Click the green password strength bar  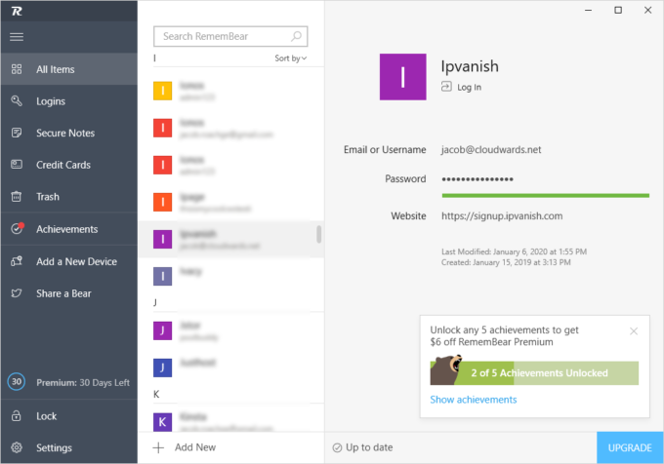(x=546, y=196)
